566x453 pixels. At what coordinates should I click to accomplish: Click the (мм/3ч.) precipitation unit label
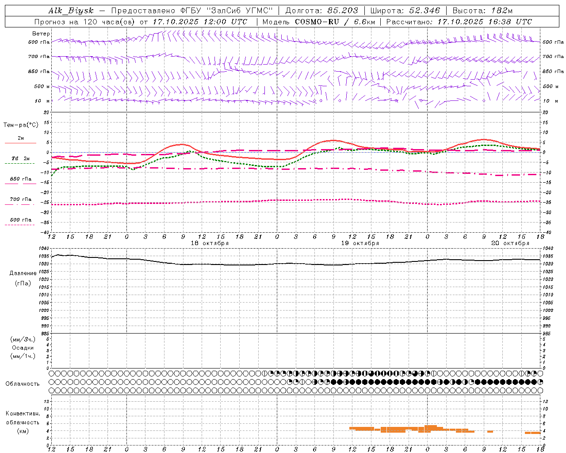(x=23, y=339)
